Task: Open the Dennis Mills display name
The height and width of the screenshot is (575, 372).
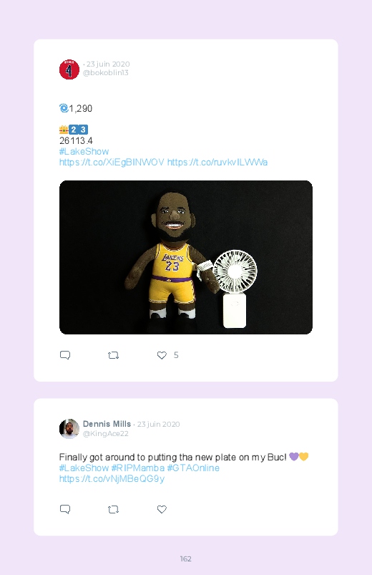Action: tap(107, 424)
